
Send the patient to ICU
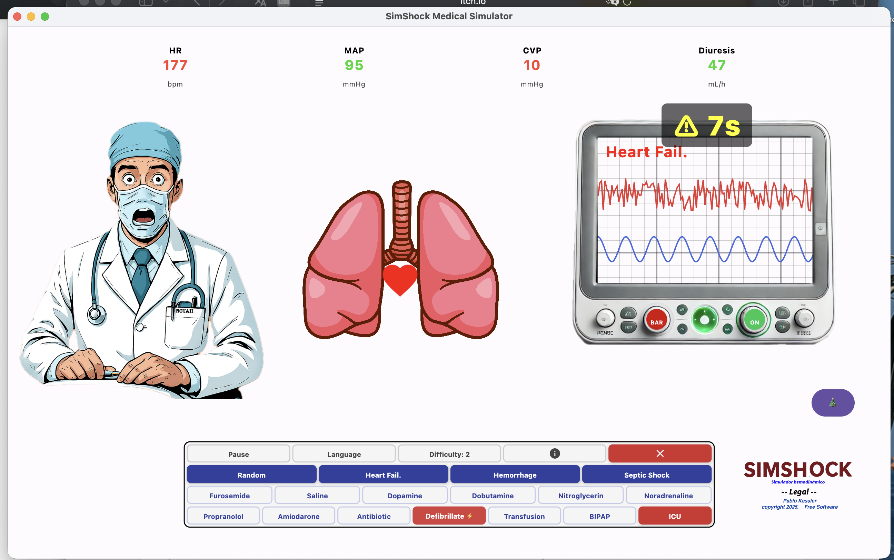pyautogui.click(x=674, y=516)
